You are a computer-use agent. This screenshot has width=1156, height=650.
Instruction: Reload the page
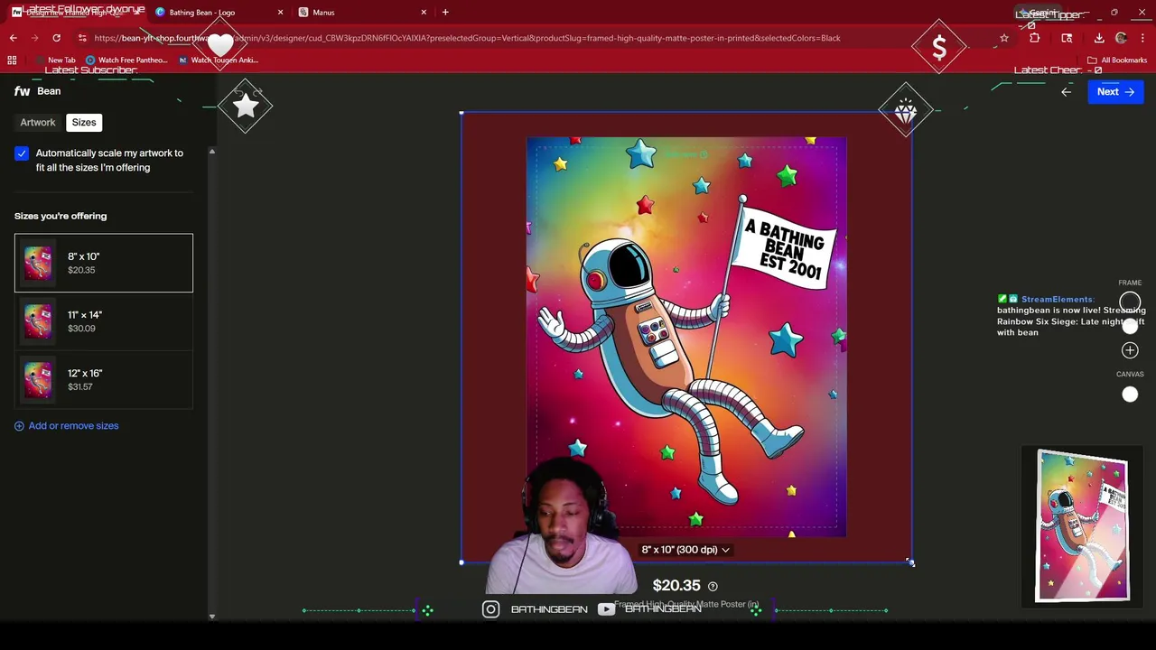pyautogui.click(x=56, y=38)
